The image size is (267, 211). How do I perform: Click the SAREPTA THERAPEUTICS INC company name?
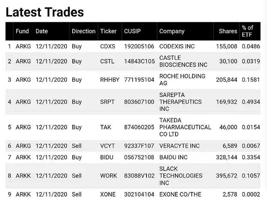pyautogui.click(x=180, y=102)
